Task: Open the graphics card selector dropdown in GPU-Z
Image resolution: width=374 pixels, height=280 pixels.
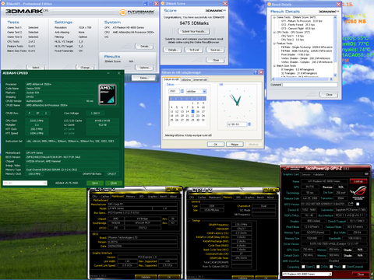Action: [307, 274]
